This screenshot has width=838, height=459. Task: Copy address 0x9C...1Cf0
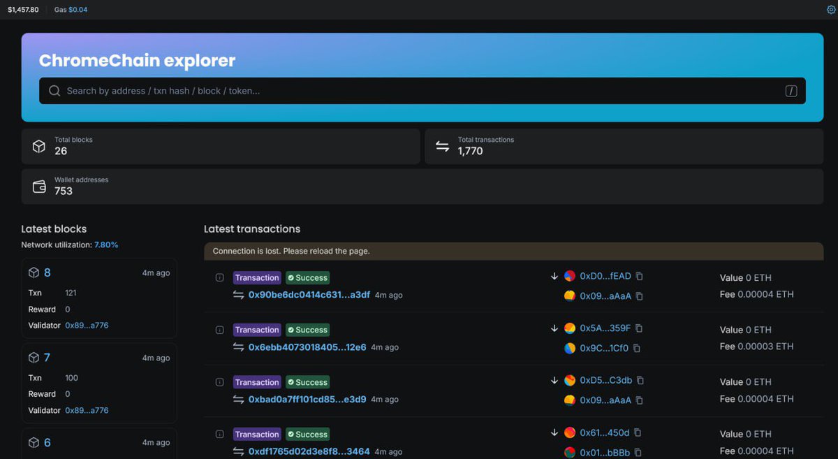pyautogui.click(x=636, y=348)
